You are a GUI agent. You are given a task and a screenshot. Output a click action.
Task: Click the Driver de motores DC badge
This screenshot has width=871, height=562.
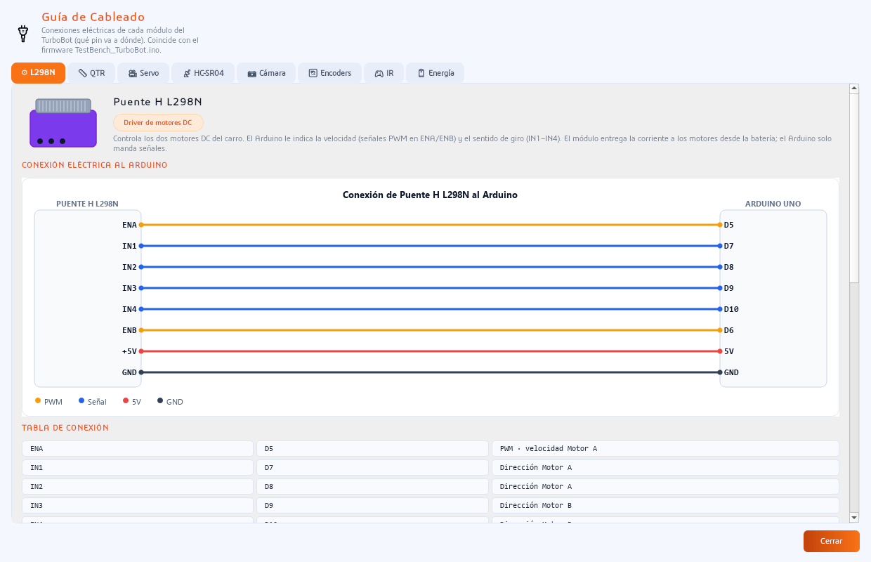[158, 122]
